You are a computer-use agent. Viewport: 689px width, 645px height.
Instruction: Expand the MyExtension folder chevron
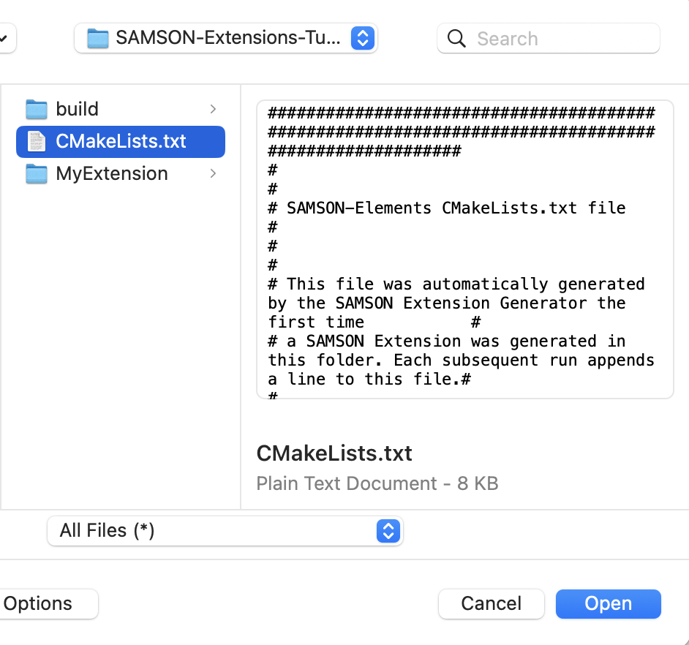tap(211, 173)
